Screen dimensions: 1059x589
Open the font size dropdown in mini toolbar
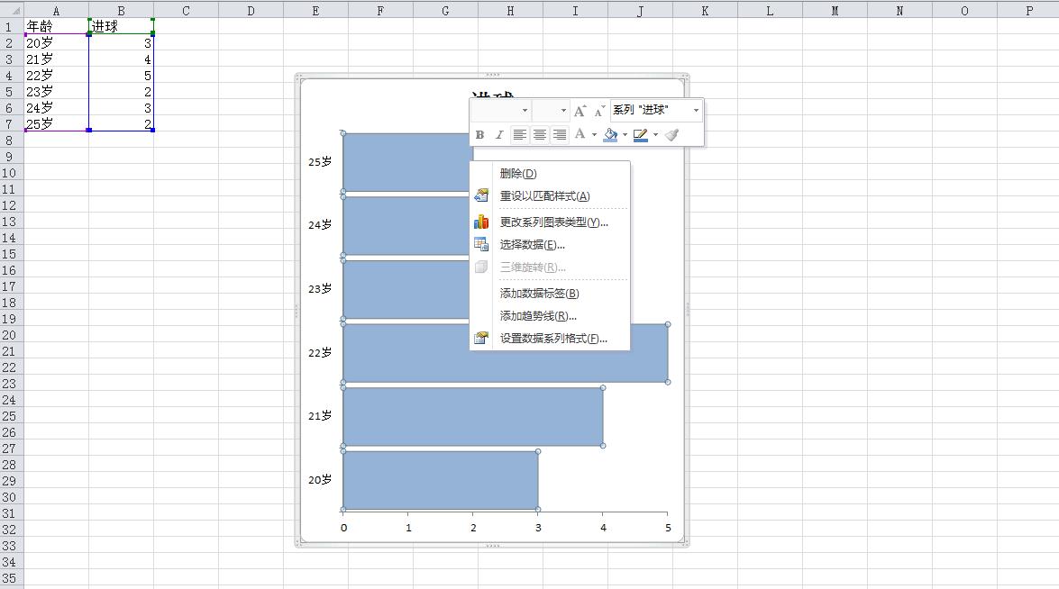click(563, 111)
